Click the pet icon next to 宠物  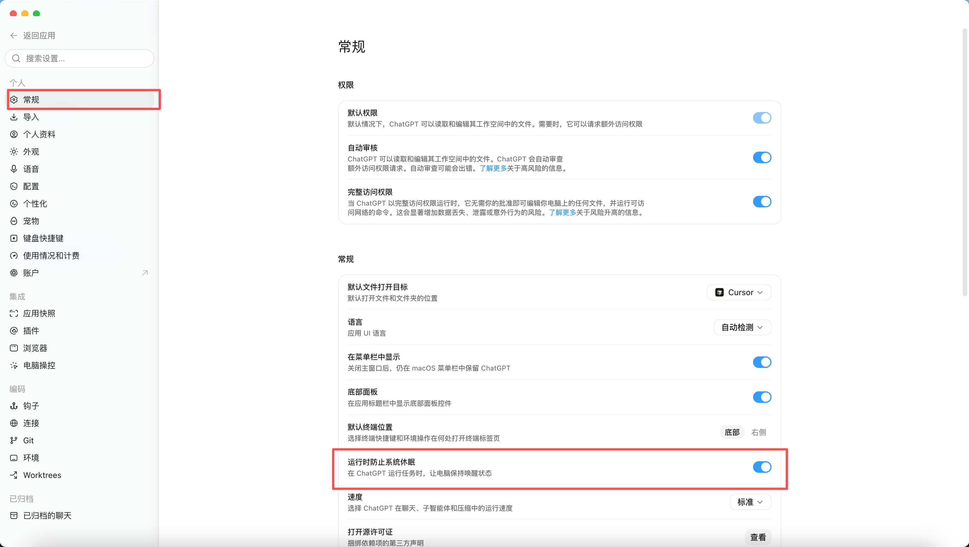coord(14,221)
